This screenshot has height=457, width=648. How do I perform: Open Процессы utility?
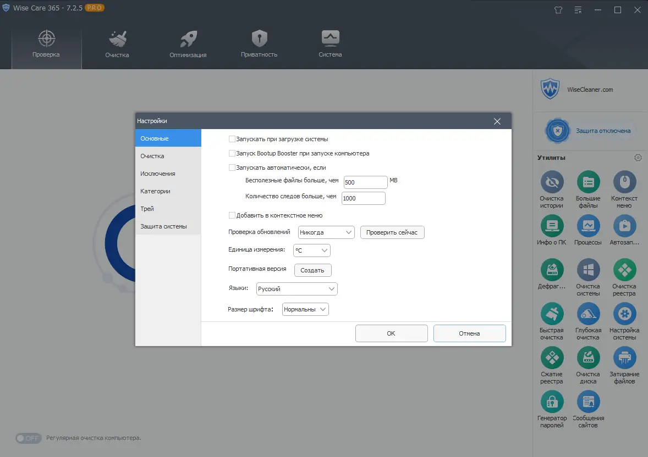[588, 226]
